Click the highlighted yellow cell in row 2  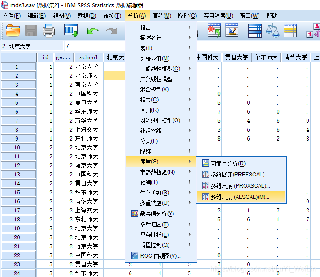point(114,75)
